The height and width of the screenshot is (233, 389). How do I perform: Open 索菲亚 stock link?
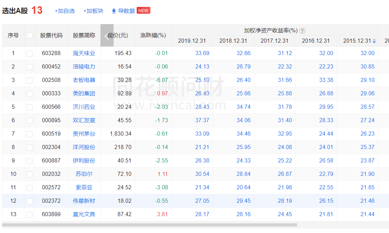coord(84,187)
